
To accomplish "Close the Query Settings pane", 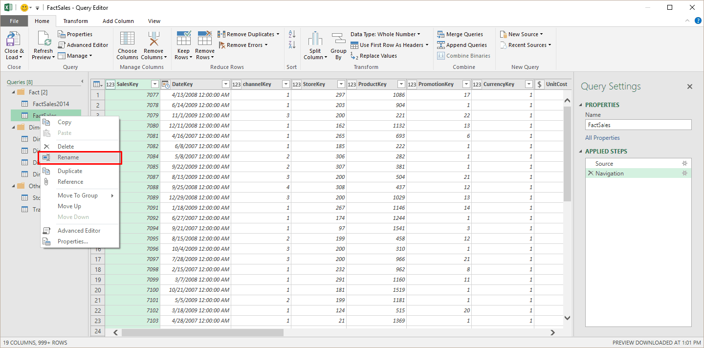I will tap(690, 87).
